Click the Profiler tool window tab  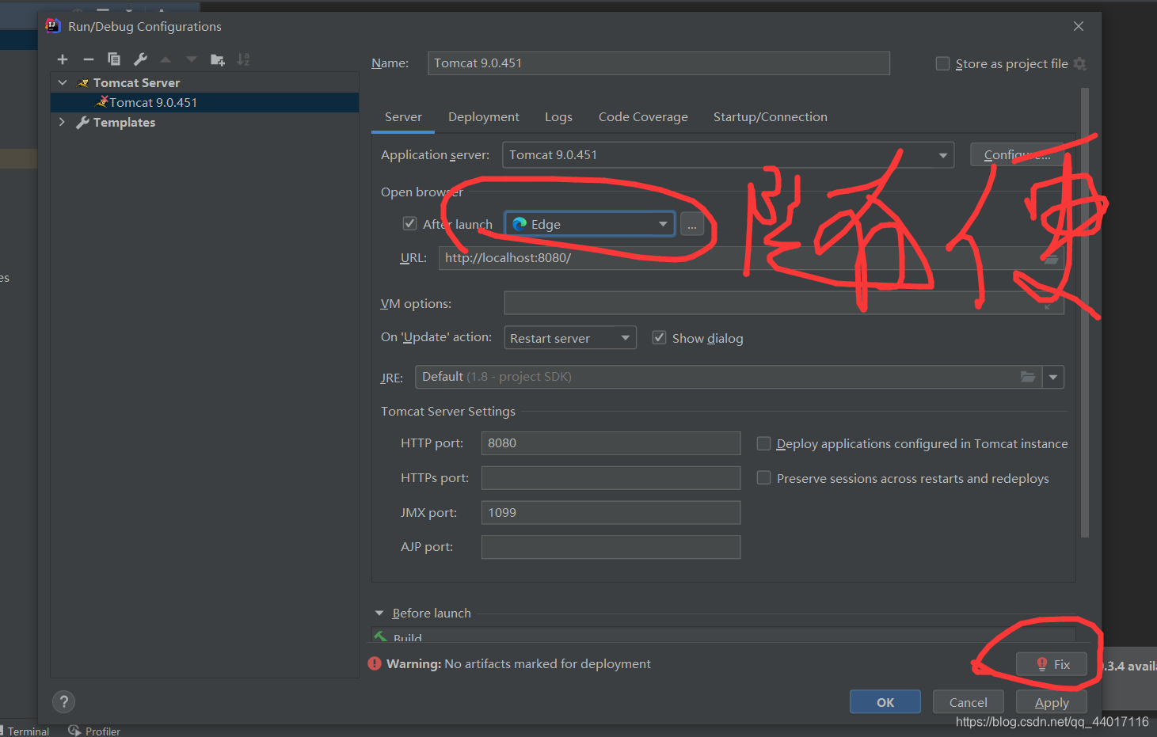[94, 731]
